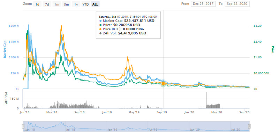Click the green Price axis title
This screenshot has width=279, height=132.
tap(272, 50)
